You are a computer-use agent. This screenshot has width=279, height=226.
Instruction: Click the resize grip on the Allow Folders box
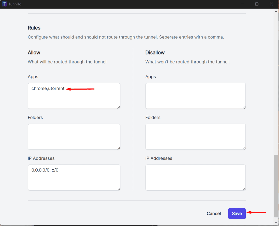[119, 148]
